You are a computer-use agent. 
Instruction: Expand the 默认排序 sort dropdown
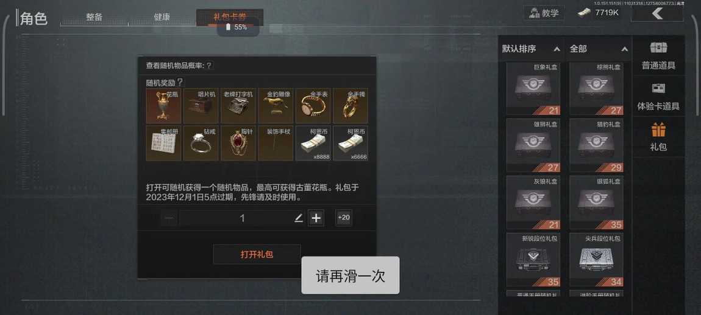point(531,49)
